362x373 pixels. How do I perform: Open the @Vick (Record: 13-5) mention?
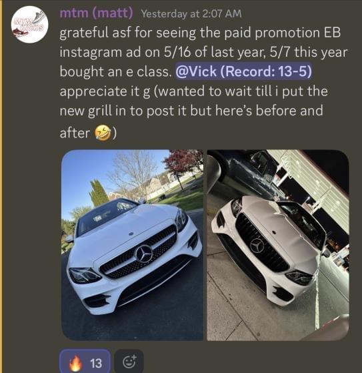point(243,71)
